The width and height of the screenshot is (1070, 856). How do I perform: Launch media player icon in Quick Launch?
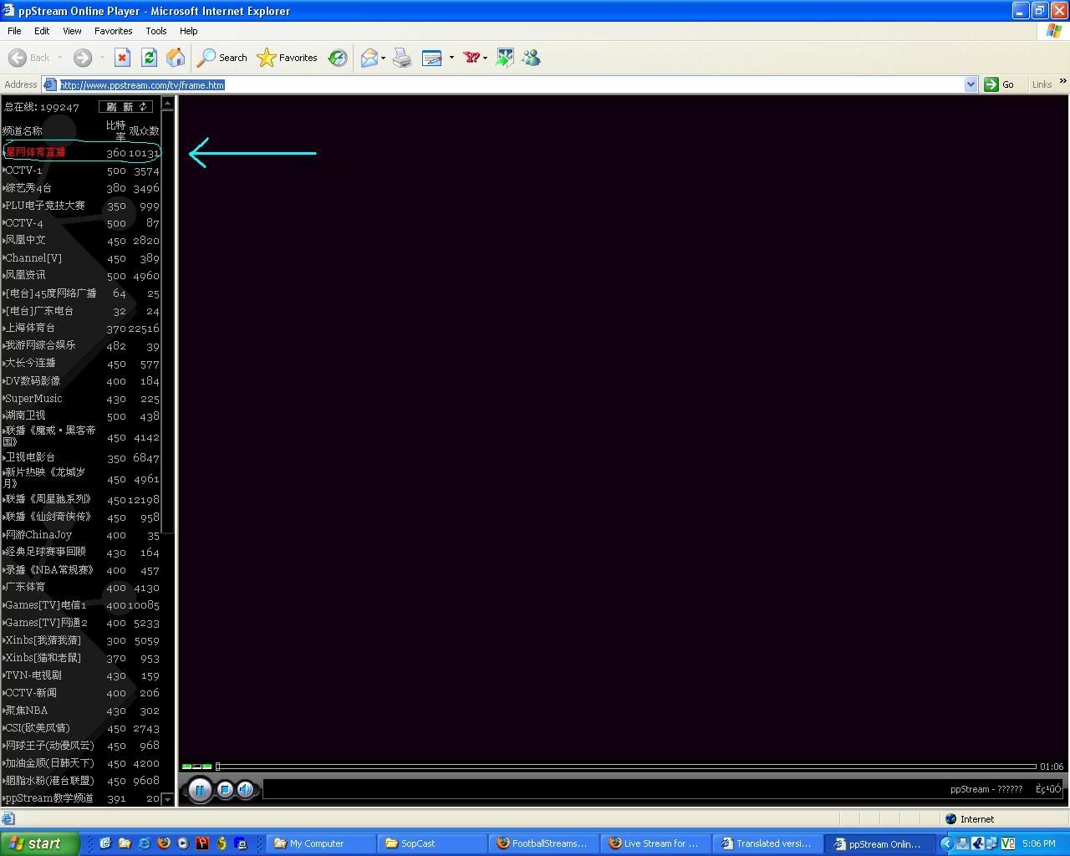(x=182, y=843)
